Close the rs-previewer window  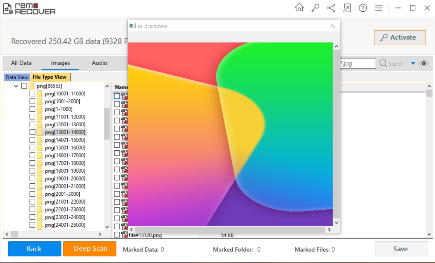(332, 26)
